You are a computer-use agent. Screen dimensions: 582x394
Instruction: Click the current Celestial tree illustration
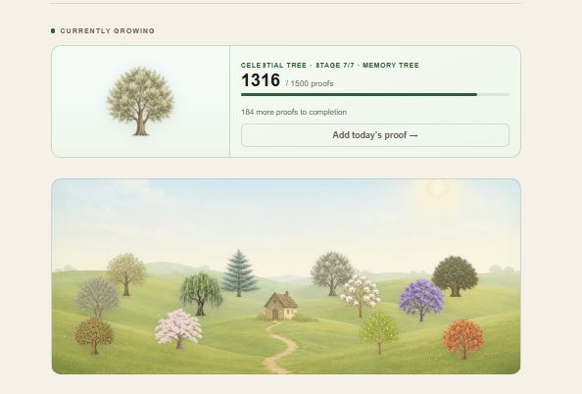[140, 101]
